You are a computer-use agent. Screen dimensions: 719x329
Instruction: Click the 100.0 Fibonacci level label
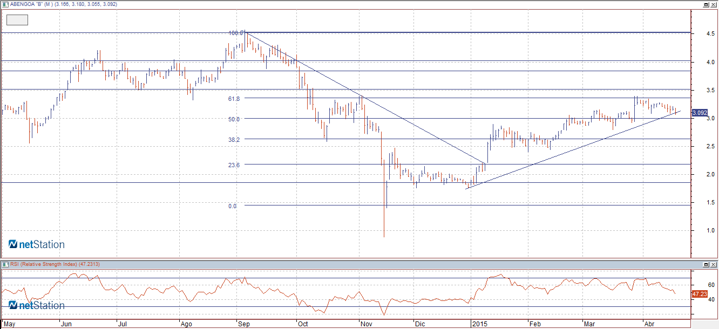pyautogui.click(x=236, y=33)
